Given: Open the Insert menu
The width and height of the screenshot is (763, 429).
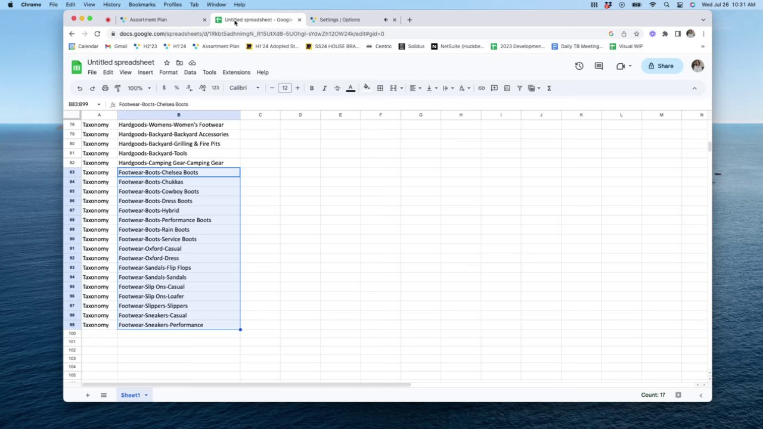Looking at the screenshot, I should pos(145,72).
